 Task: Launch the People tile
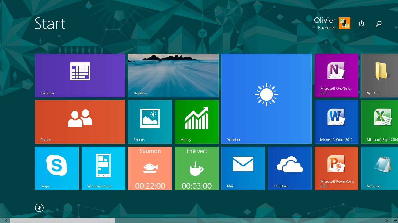click(80, 122)
